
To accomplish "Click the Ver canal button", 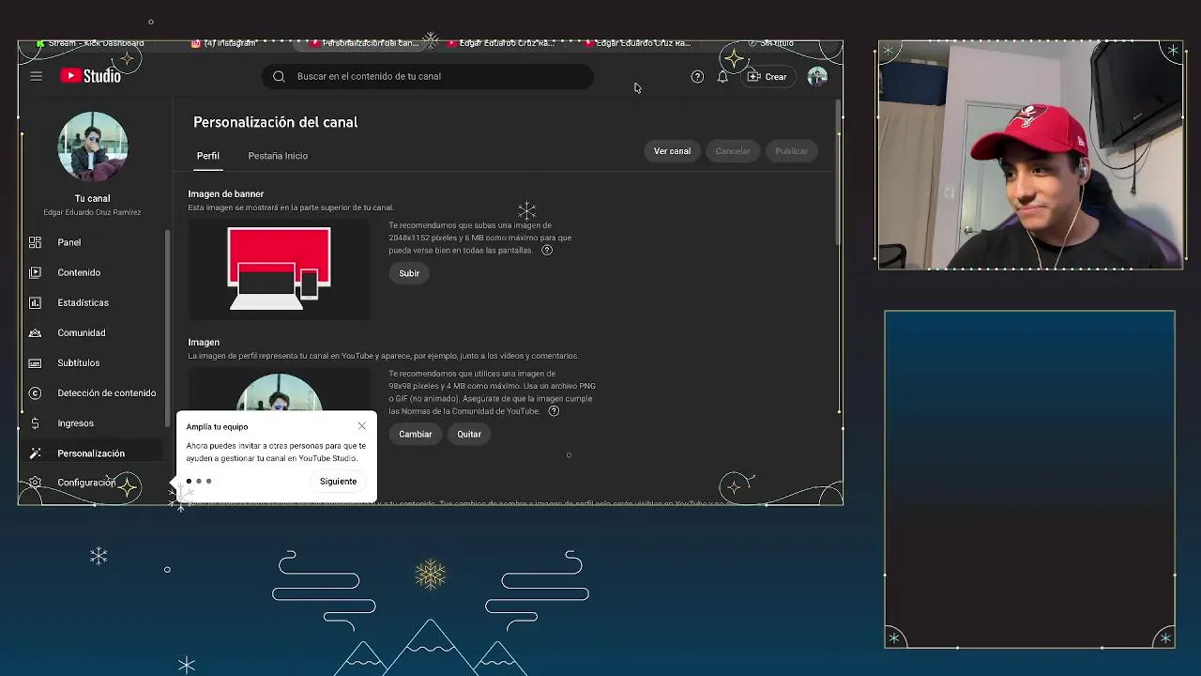I will 672,151.
